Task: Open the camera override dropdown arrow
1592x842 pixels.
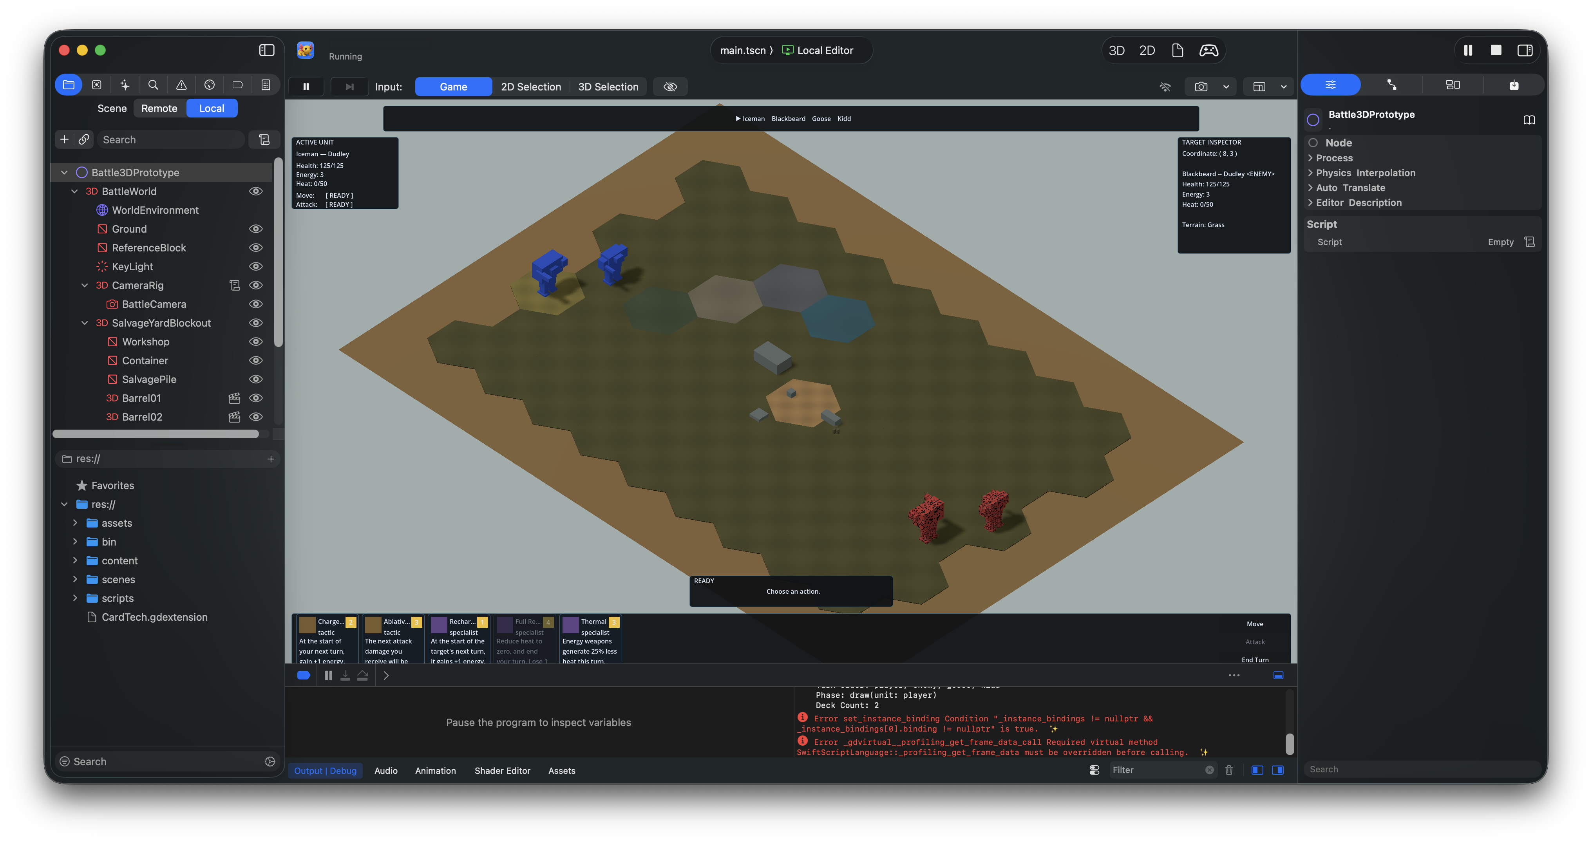Action: pyautogui.click(x=1226, y=87)
